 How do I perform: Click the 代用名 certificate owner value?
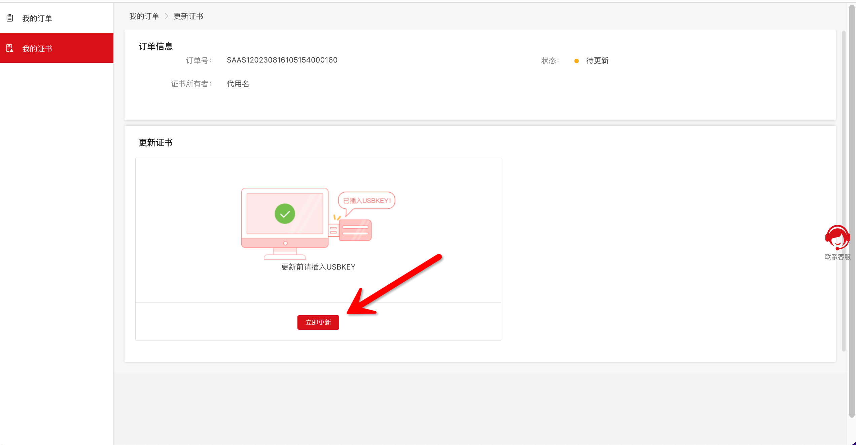coord(238,84)
